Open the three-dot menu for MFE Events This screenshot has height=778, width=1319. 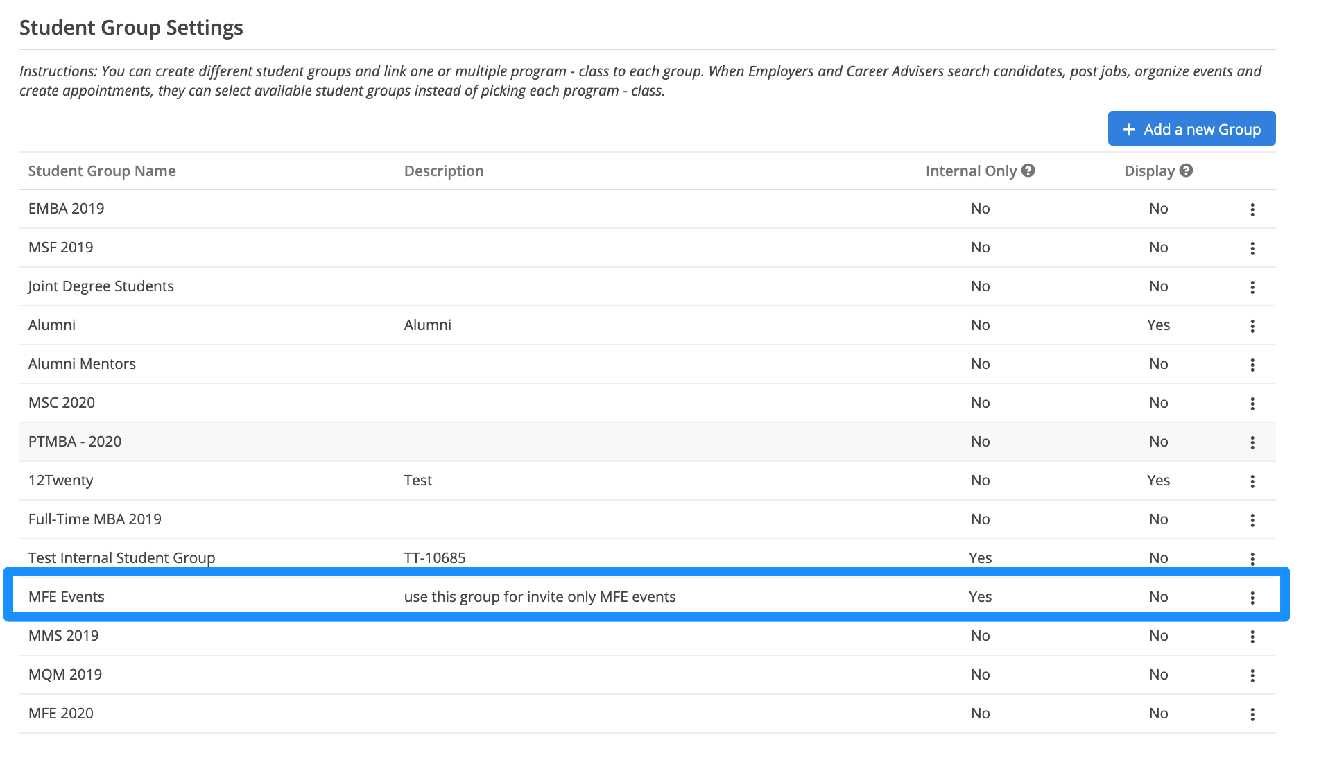point(1252,598)
